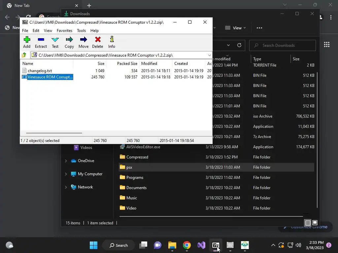Image resolution: width=338 pixels, height=253 pixels.
Task: Click the 7-Zip horizontal scrollbar
Action: pos(54,133)
